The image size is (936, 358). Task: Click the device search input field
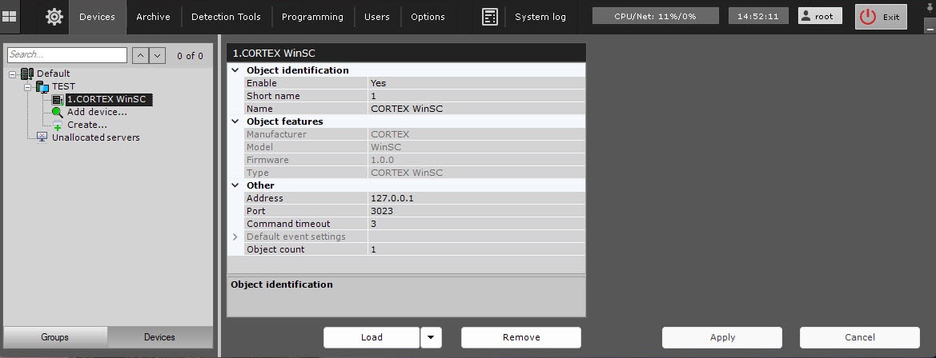[x=67, y=55]
